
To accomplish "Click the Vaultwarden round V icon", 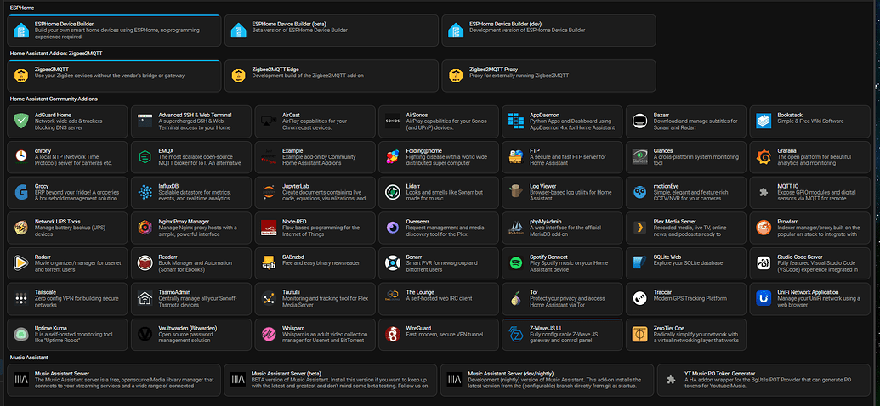I will point(145,334).
